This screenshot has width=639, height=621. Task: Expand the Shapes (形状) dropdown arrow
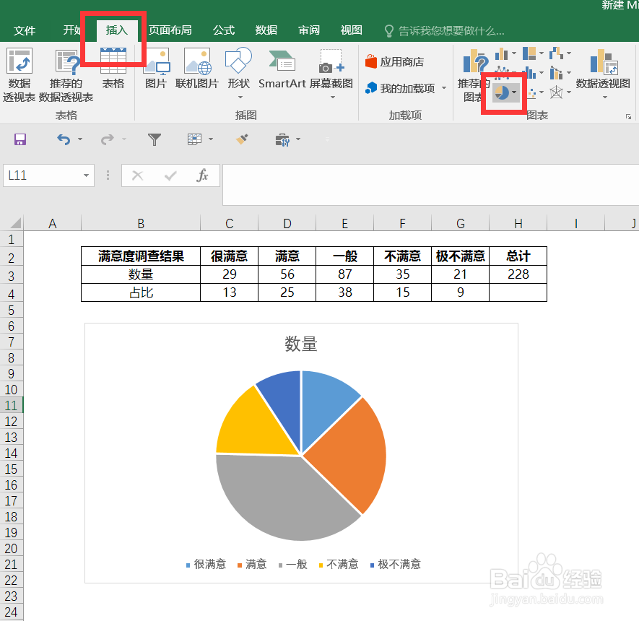point(240,97)
